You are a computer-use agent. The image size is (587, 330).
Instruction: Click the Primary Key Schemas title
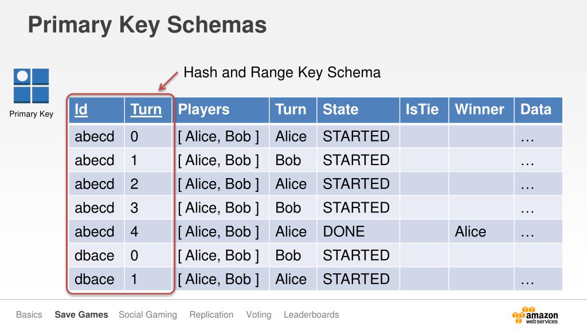tap(147, 25)
